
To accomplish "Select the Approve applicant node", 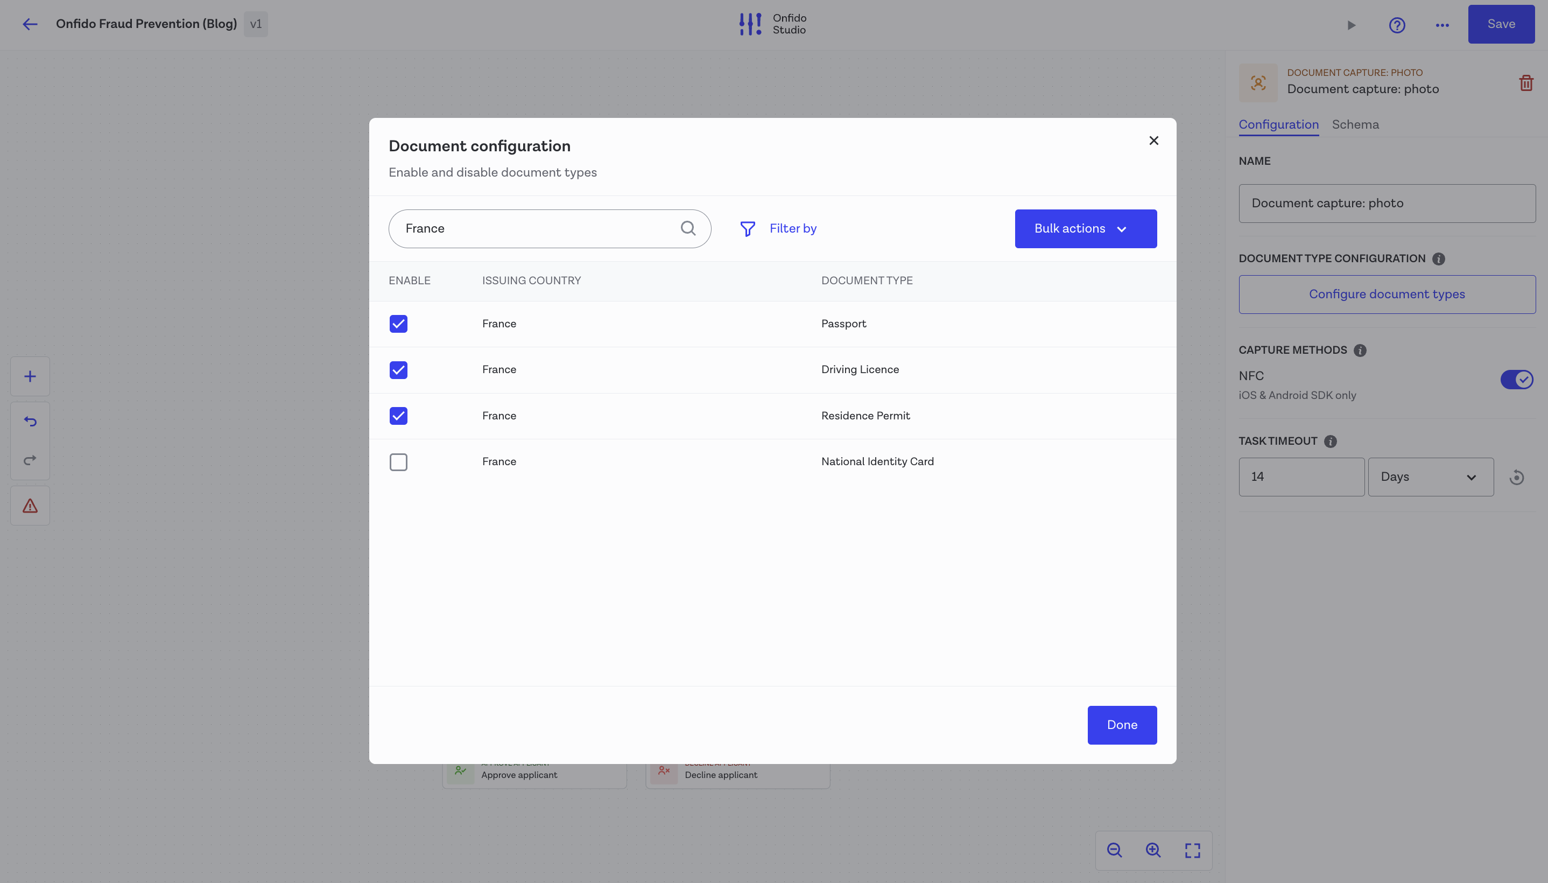I will (534, 775).
